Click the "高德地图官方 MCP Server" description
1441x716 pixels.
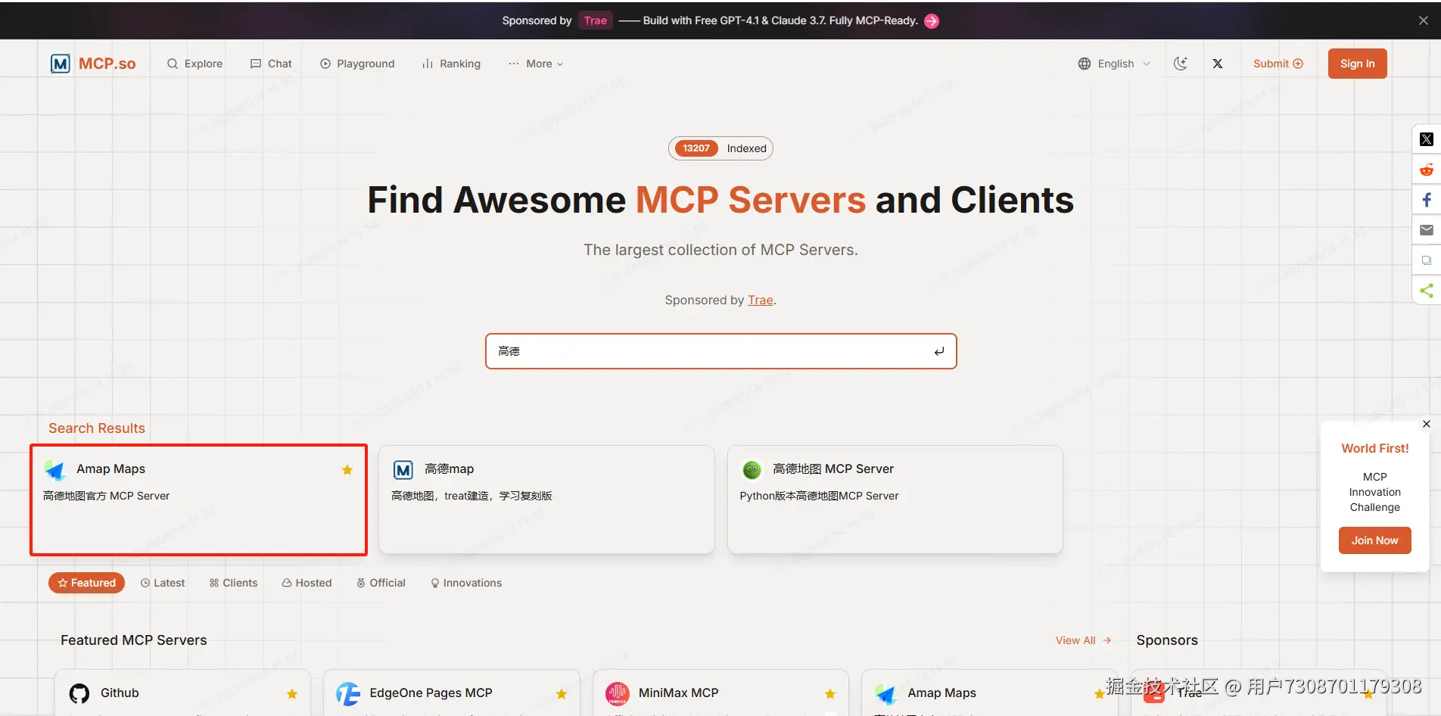tap(107, 496)
